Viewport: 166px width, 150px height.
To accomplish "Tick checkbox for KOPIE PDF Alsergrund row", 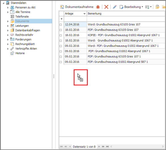I will 61,35.
